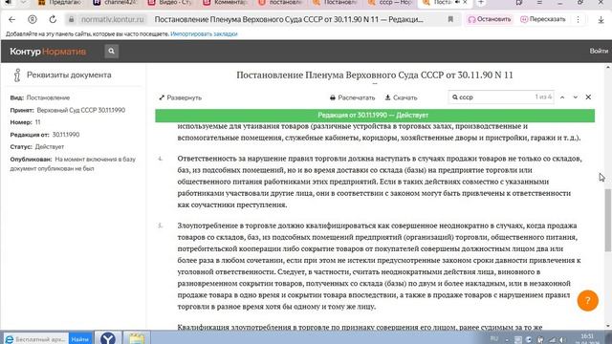
Task: Click the padlock site security icon
Action: click(x=71, y=19)
